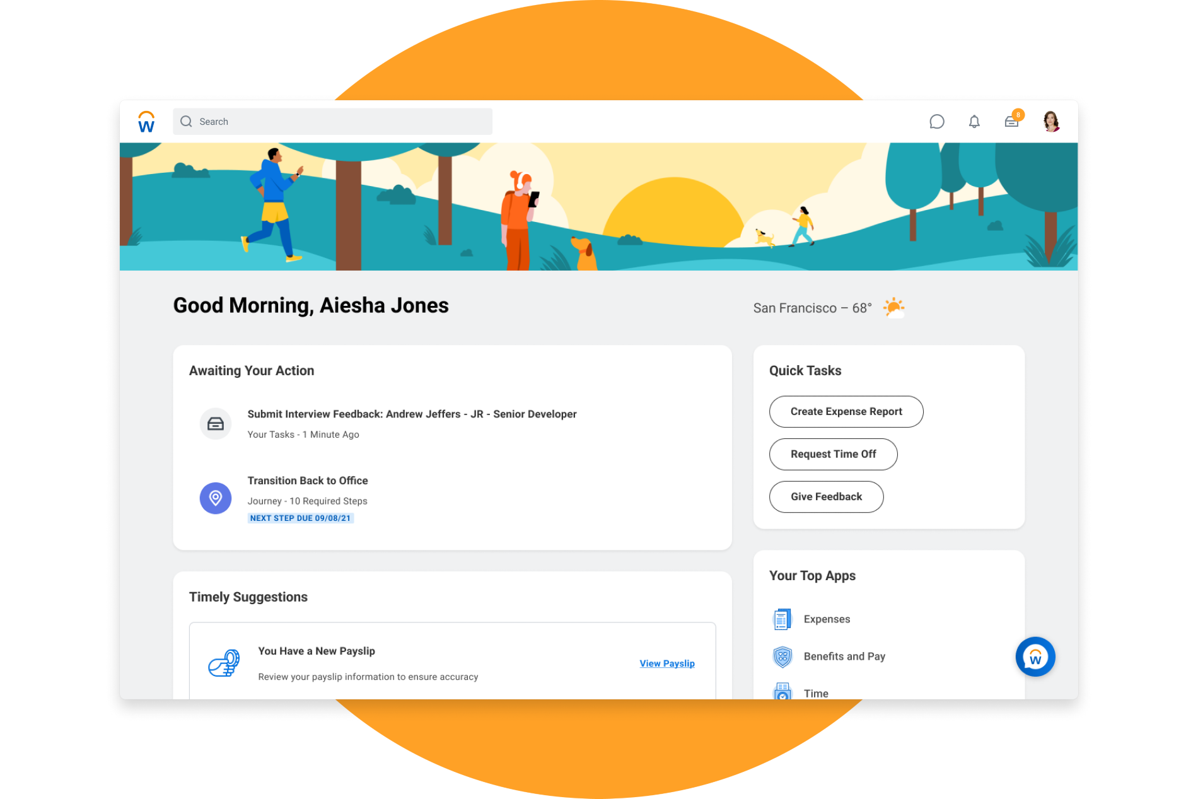Click the journey location pin icon

tap(216, 498)
